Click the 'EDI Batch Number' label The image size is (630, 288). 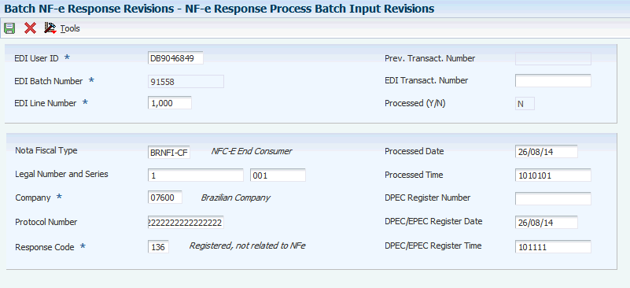tap(48, 81)
